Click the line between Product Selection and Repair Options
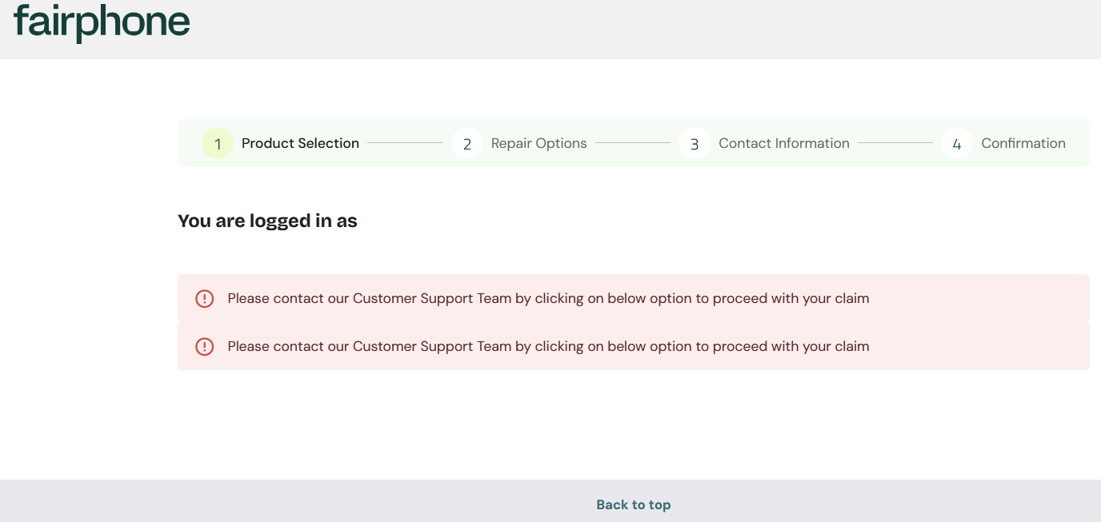This screenshot has width=1101, height=522. [x=405, y=144]
